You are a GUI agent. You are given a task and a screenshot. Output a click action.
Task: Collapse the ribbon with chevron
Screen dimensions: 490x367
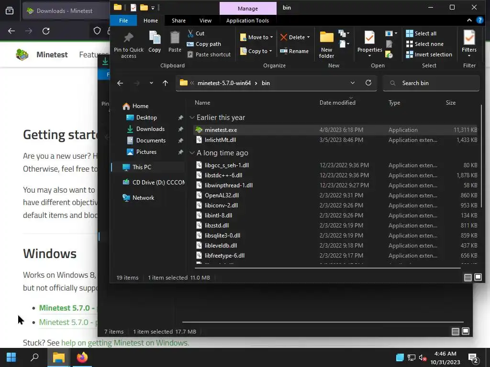coord(469,20)
